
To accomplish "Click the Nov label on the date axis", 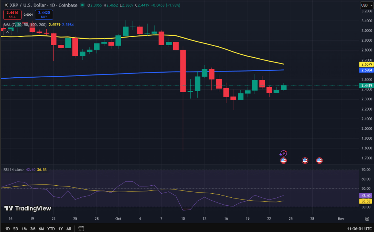I will point(341,219).
